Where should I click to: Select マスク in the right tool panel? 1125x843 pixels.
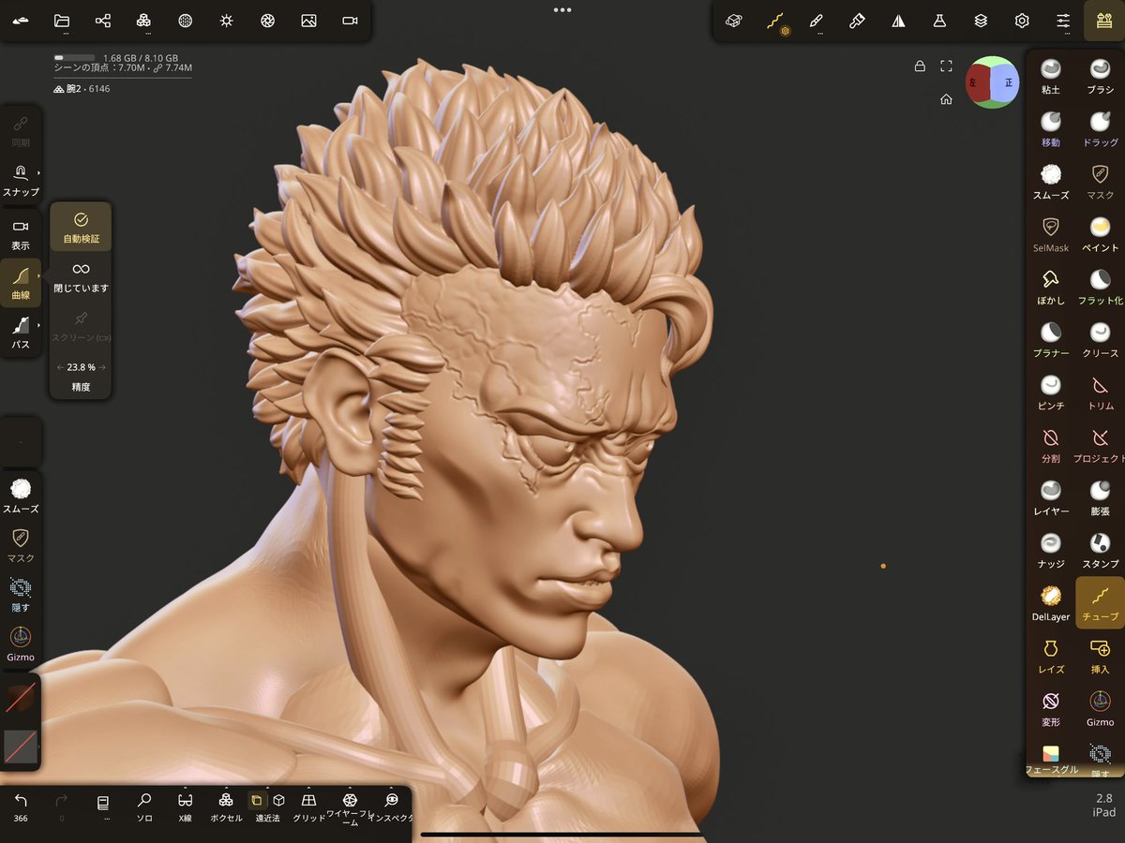(1100, 182)
